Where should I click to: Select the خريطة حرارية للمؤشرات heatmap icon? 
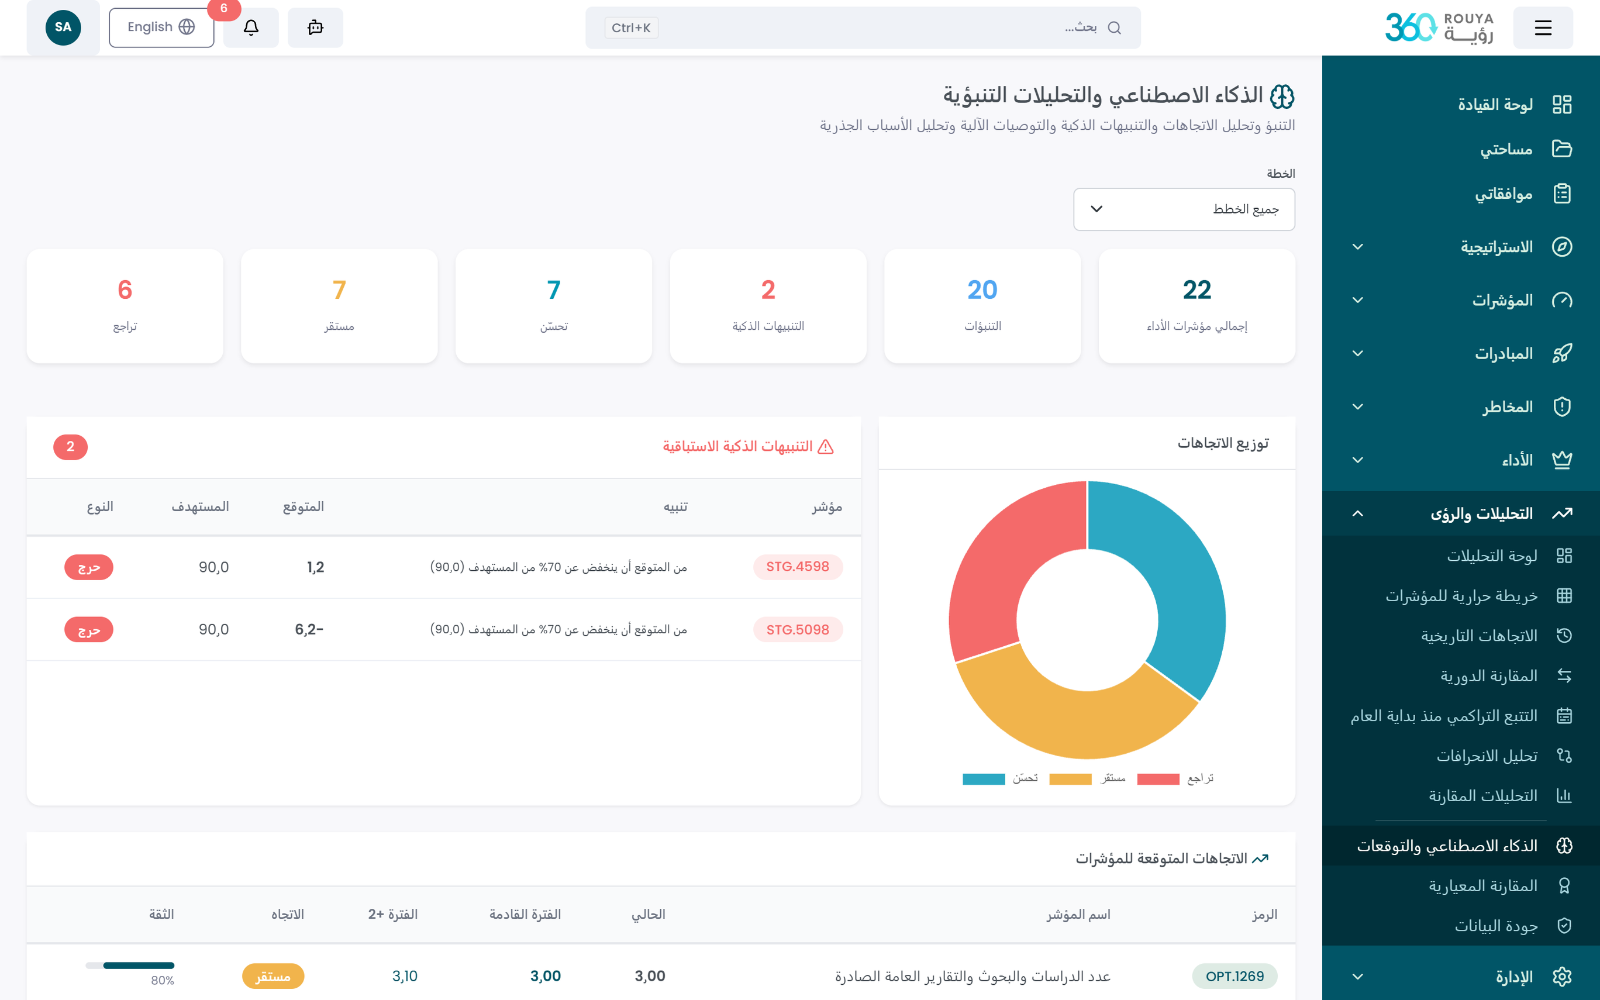[x=1564, y=595]
